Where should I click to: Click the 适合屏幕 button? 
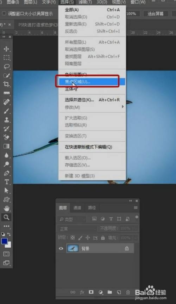156,14
